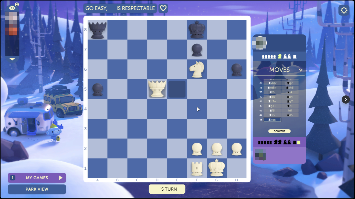The height and width of the screenshot is (199, 355).
Task: Select move 40 black d4 entry
Action: (290, 97)
